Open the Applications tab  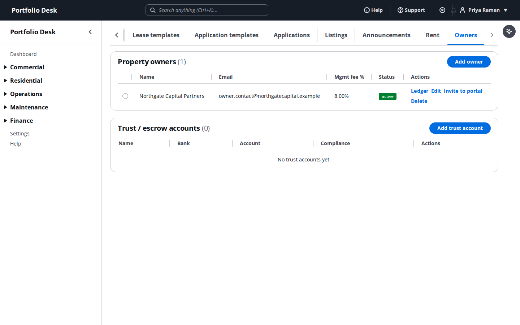pos(292,35)
